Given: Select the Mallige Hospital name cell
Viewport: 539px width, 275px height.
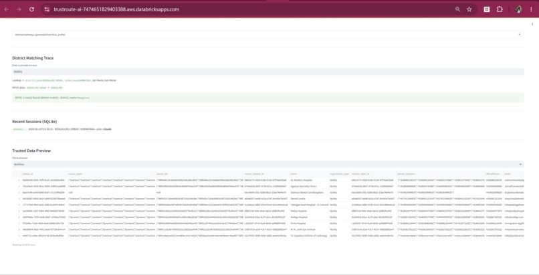Looking at the screenshot, I should click(309, 217).
